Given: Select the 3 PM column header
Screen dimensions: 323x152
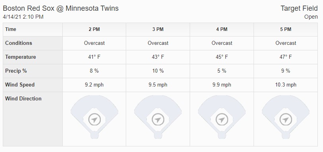Looking at the screenshot, I should pos(158,29).
